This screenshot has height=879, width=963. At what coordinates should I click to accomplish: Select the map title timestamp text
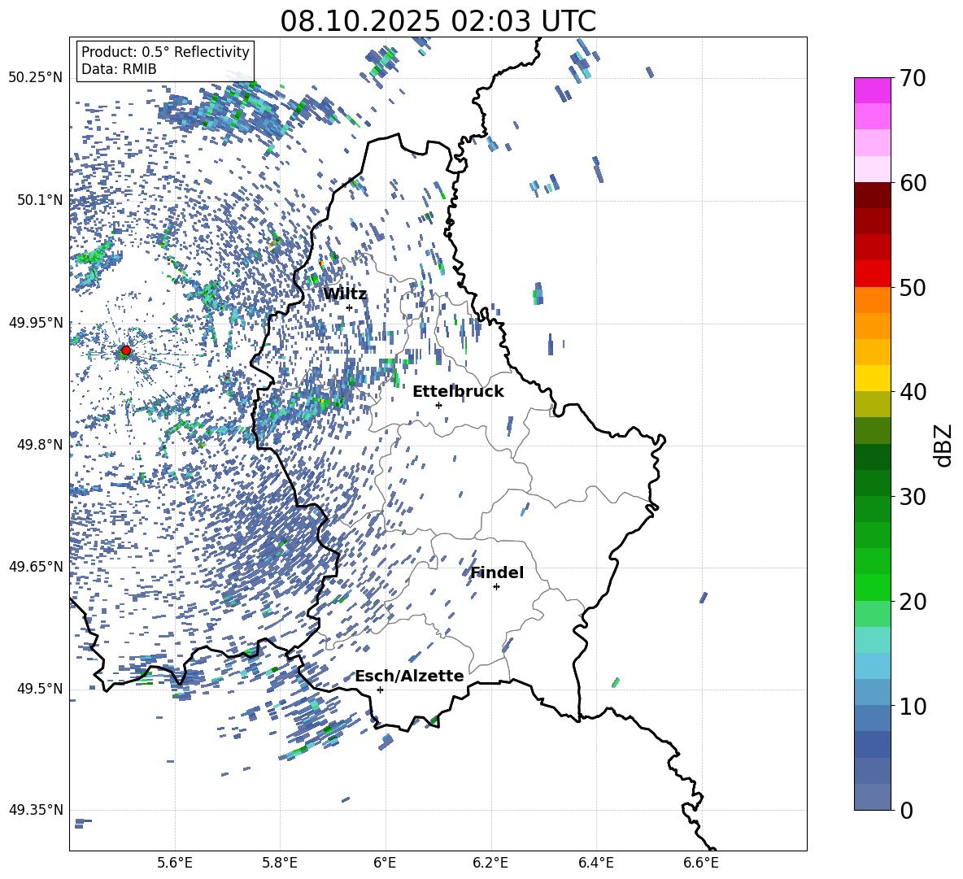pyautogui.click(x=438, y=21)
